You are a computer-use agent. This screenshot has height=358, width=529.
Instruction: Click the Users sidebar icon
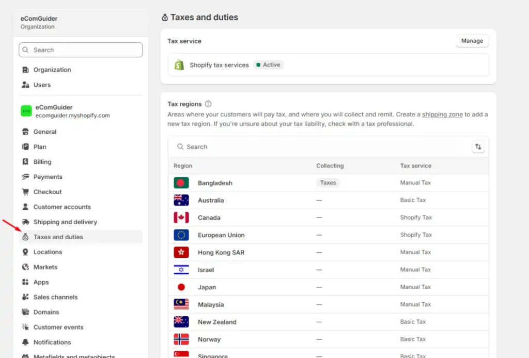click(25, 85)
